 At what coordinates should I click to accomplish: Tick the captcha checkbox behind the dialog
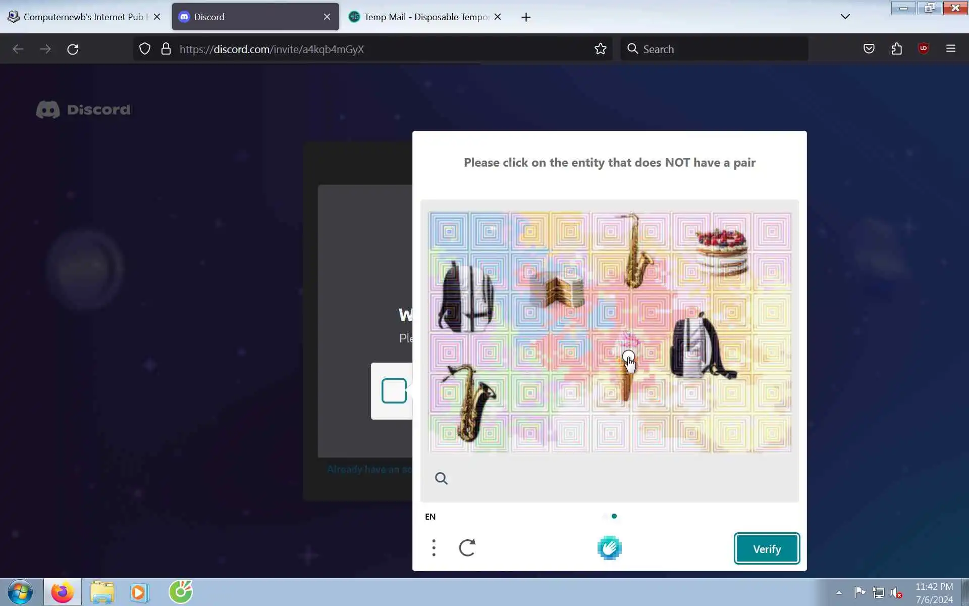pos(394,391)
